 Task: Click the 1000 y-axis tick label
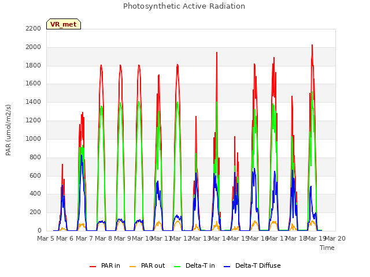[34, 138]
